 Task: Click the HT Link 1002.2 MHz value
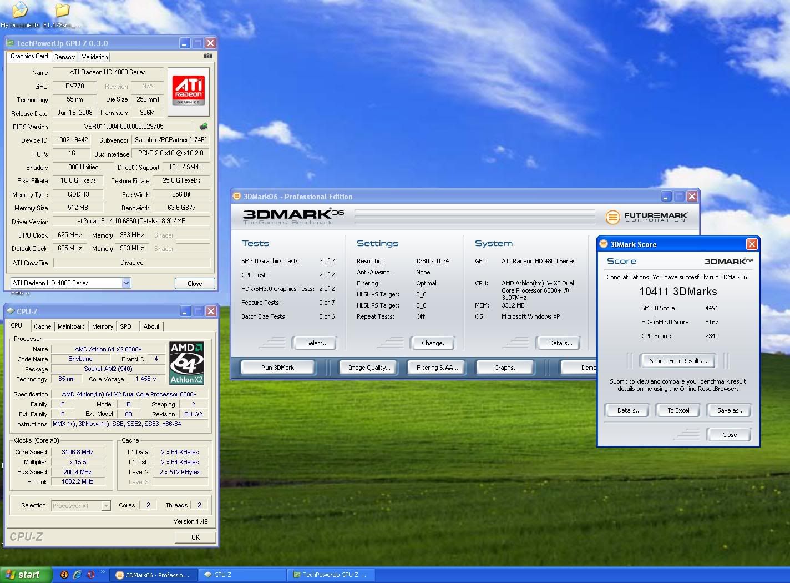pos(78,481)
